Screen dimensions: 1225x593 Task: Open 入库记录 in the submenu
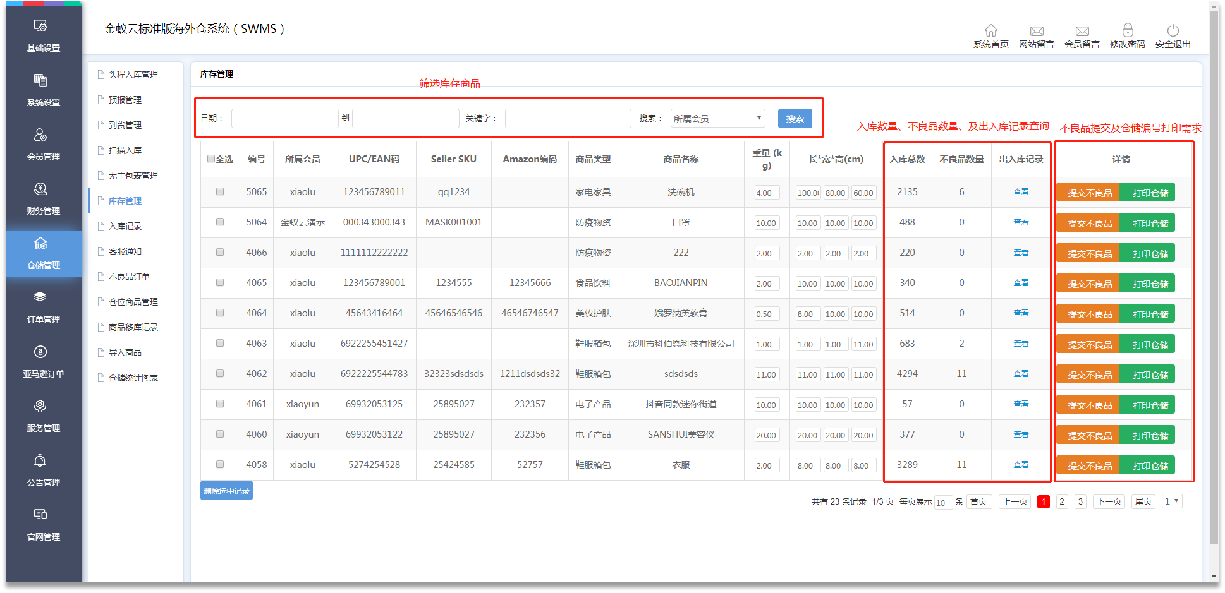click(125, 226)
